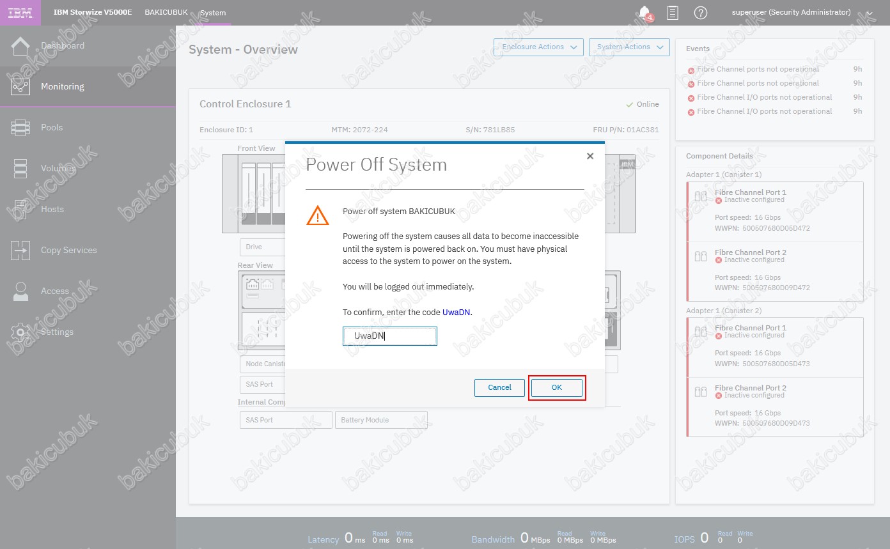Click the Bandwidth value in the footer
Viewport: 890px width, 549px height.
(536, 538)
